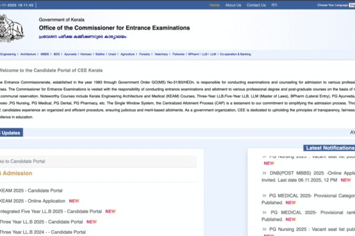This screenshot has width=355, height=236.
Task: Open the Fisheries course link
Action: point(179,54)
